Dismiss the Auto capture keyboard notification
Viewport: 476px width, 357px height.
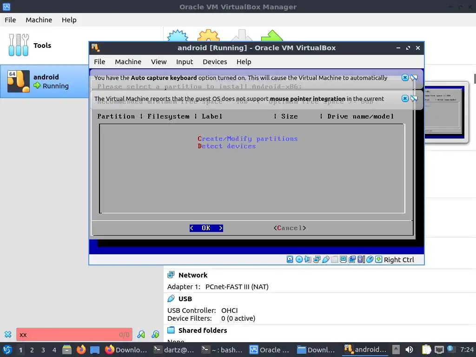point(405,78)
